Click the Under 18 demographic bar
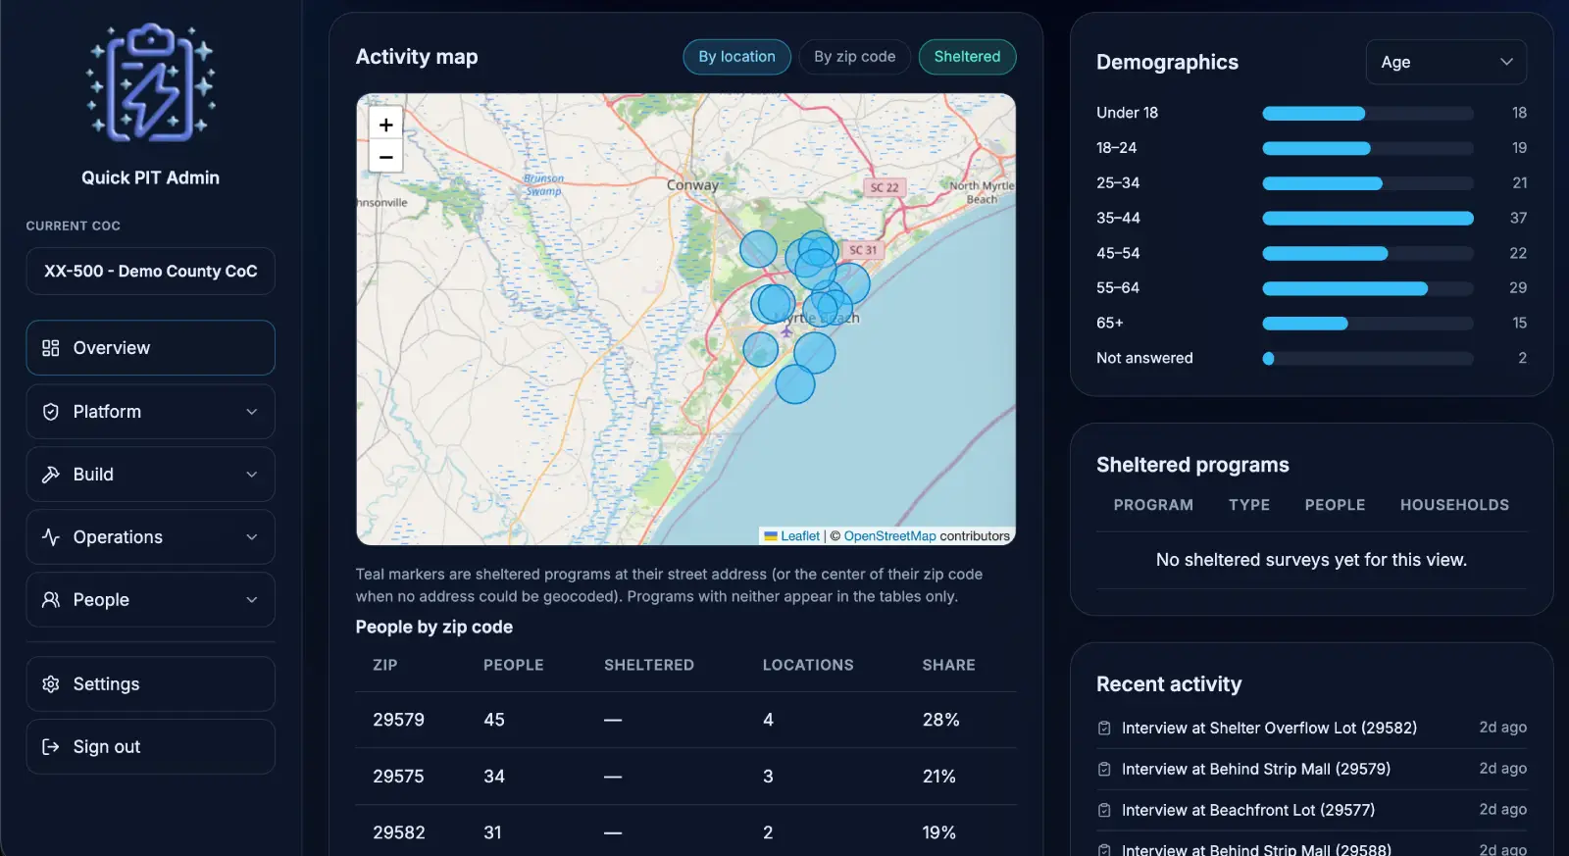 pos(1368,114)
